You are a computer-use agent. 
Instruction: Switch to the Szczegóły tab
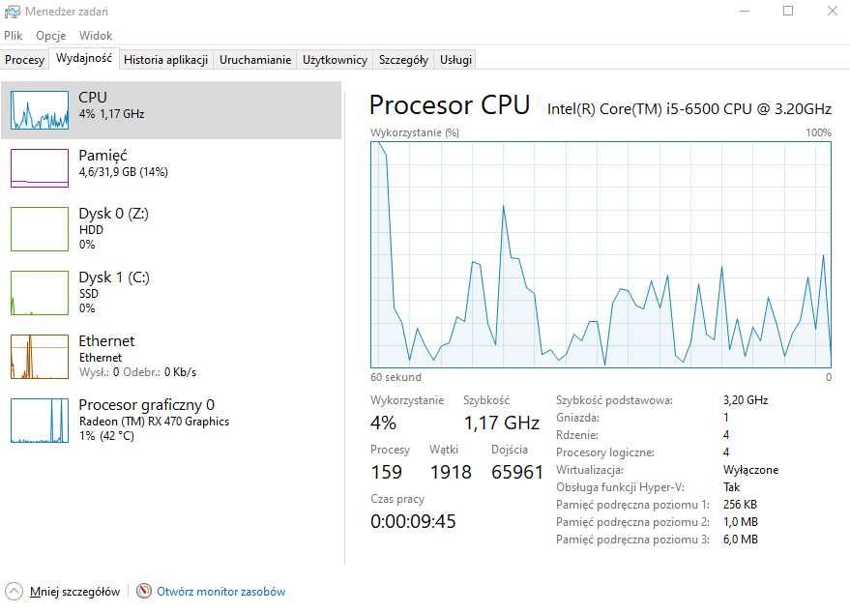pos(403,60)
